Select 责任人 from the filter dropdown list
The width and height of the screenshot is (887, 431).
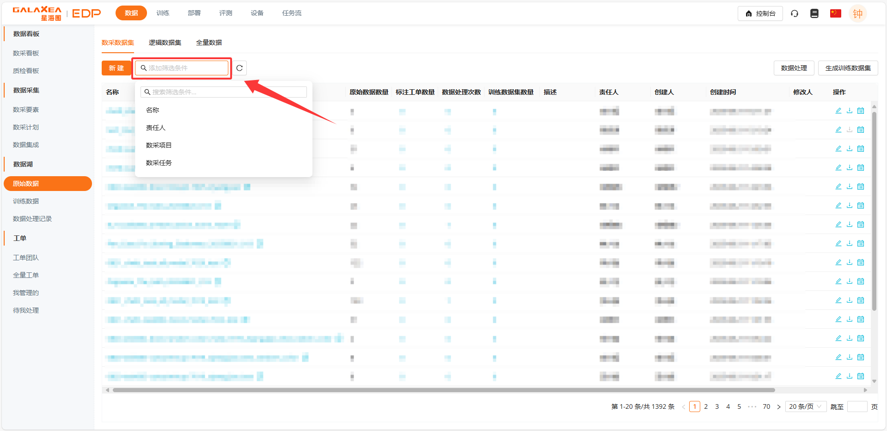(156, 128)
